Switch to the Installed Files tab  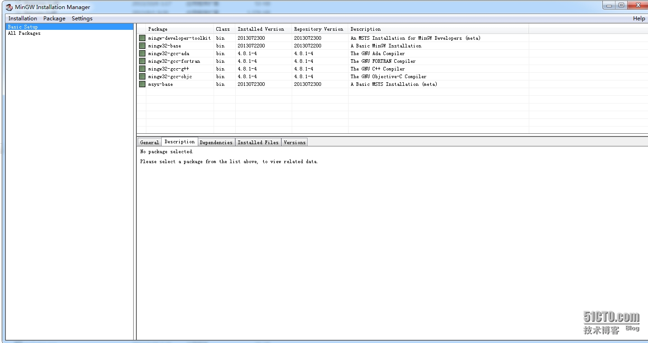point(258,142)
